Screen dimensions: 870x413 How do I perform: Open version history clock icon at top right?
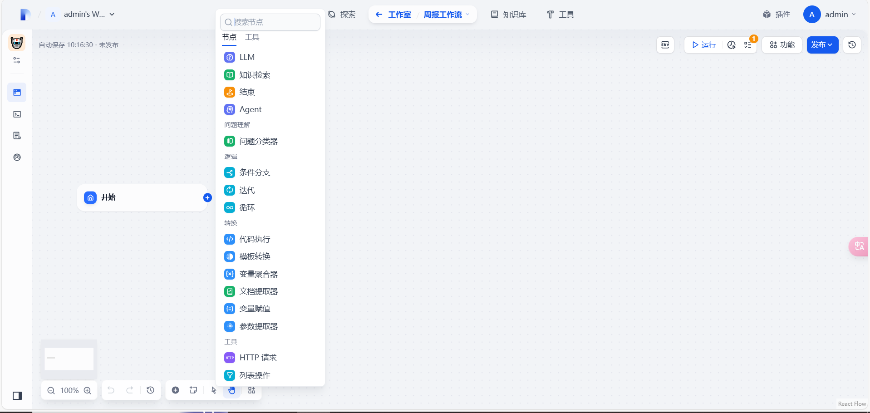coord(852,45)
